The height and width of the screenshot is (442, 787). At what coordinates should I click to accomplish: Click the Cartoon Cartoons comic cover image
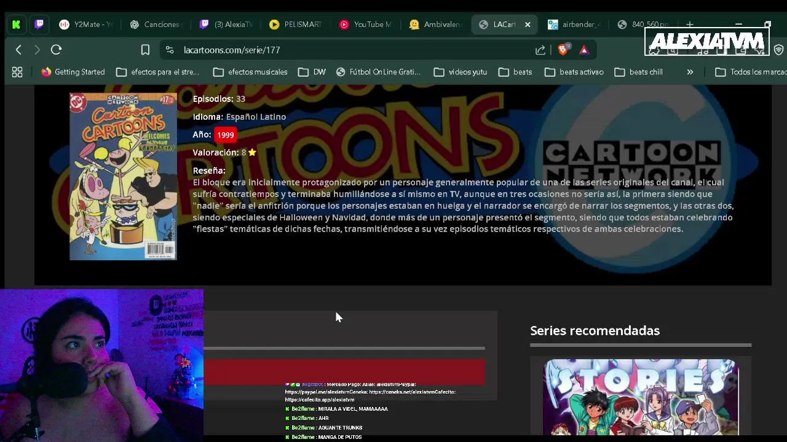click(123, 177)
